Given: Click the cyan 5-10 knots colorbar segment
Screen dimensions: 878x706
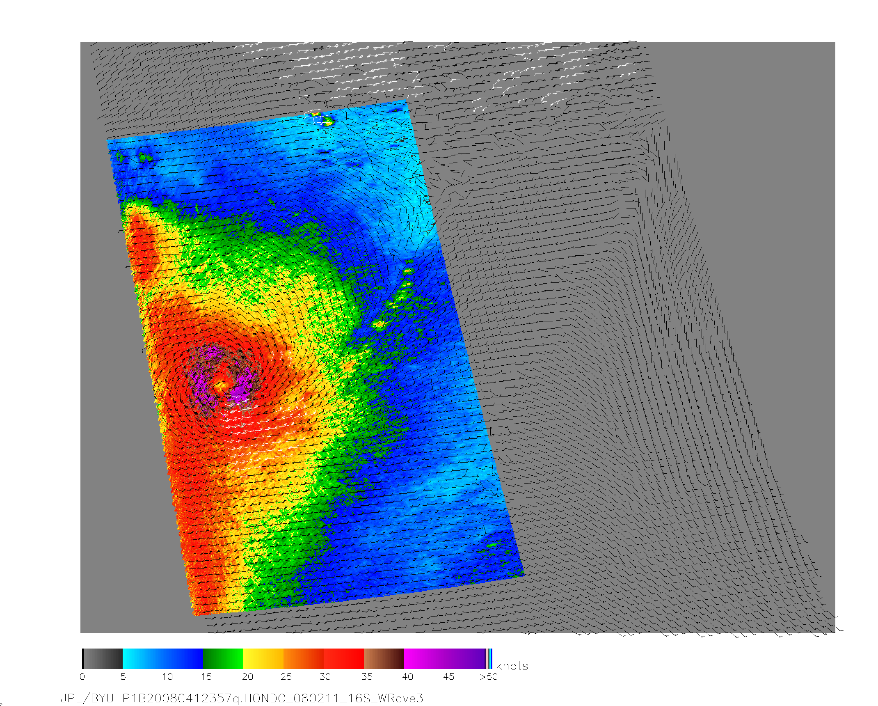Looking at the screenshot, I should point(143,659).
